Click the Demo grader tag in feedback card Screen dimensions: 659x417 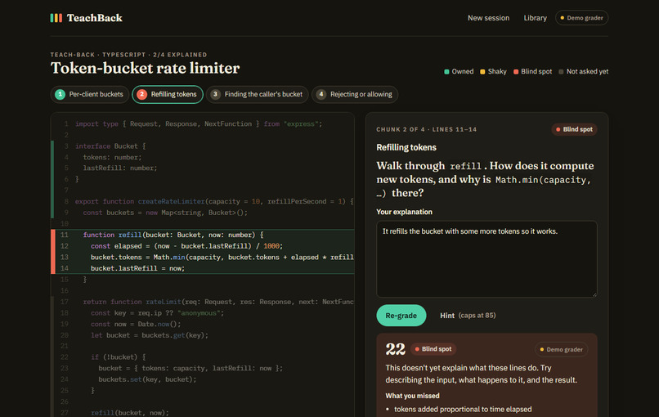point(561,349)
